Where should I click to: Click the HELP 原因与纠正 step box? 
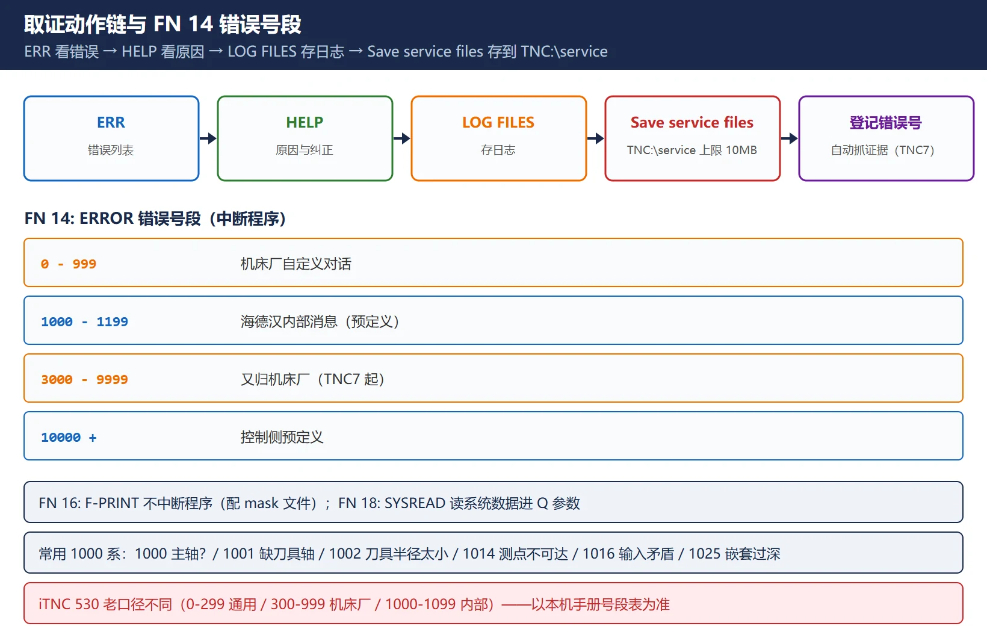point(305,138)
